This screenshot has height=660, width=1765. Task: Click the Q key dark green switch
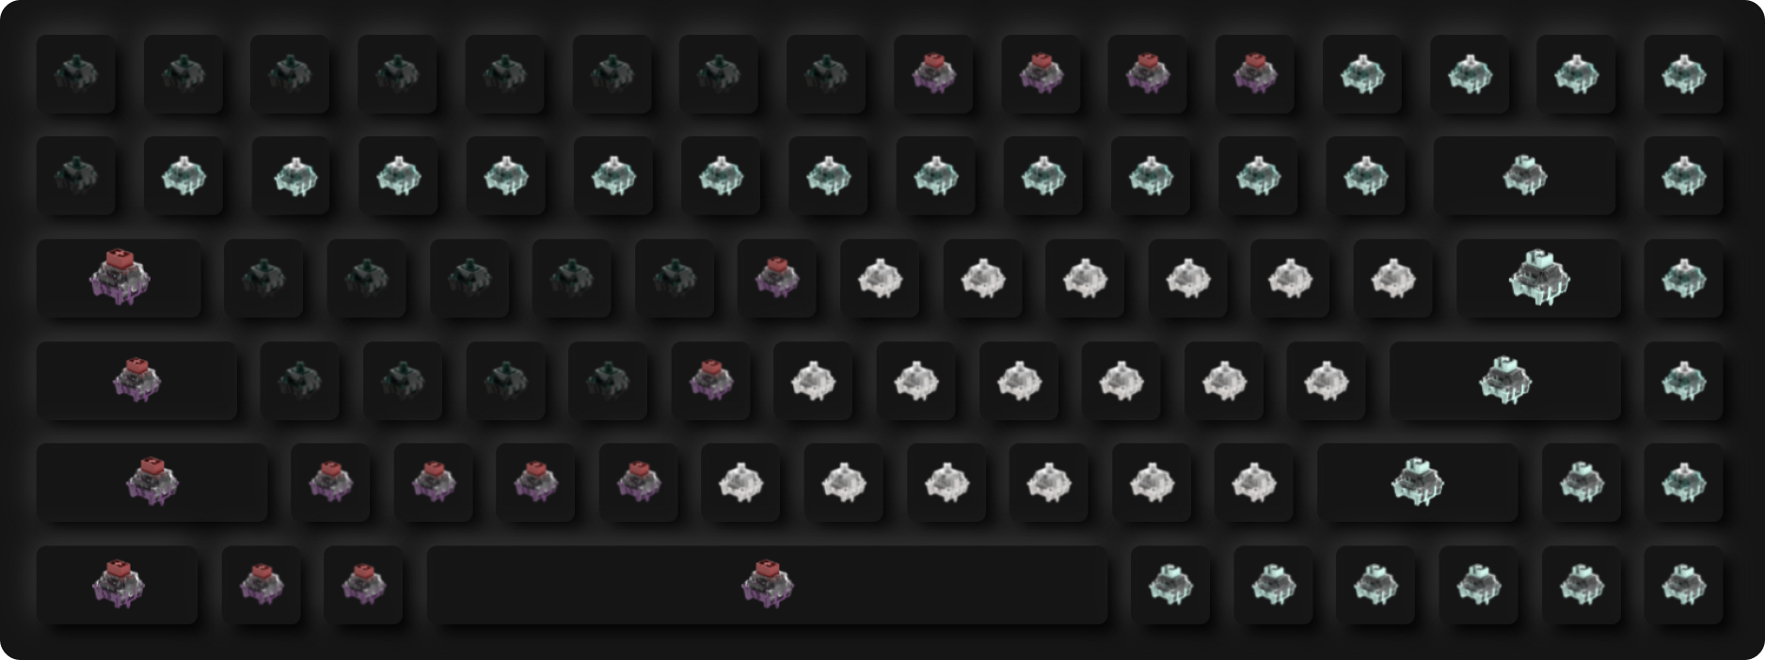pyautogui.click(x=263, y=278)
